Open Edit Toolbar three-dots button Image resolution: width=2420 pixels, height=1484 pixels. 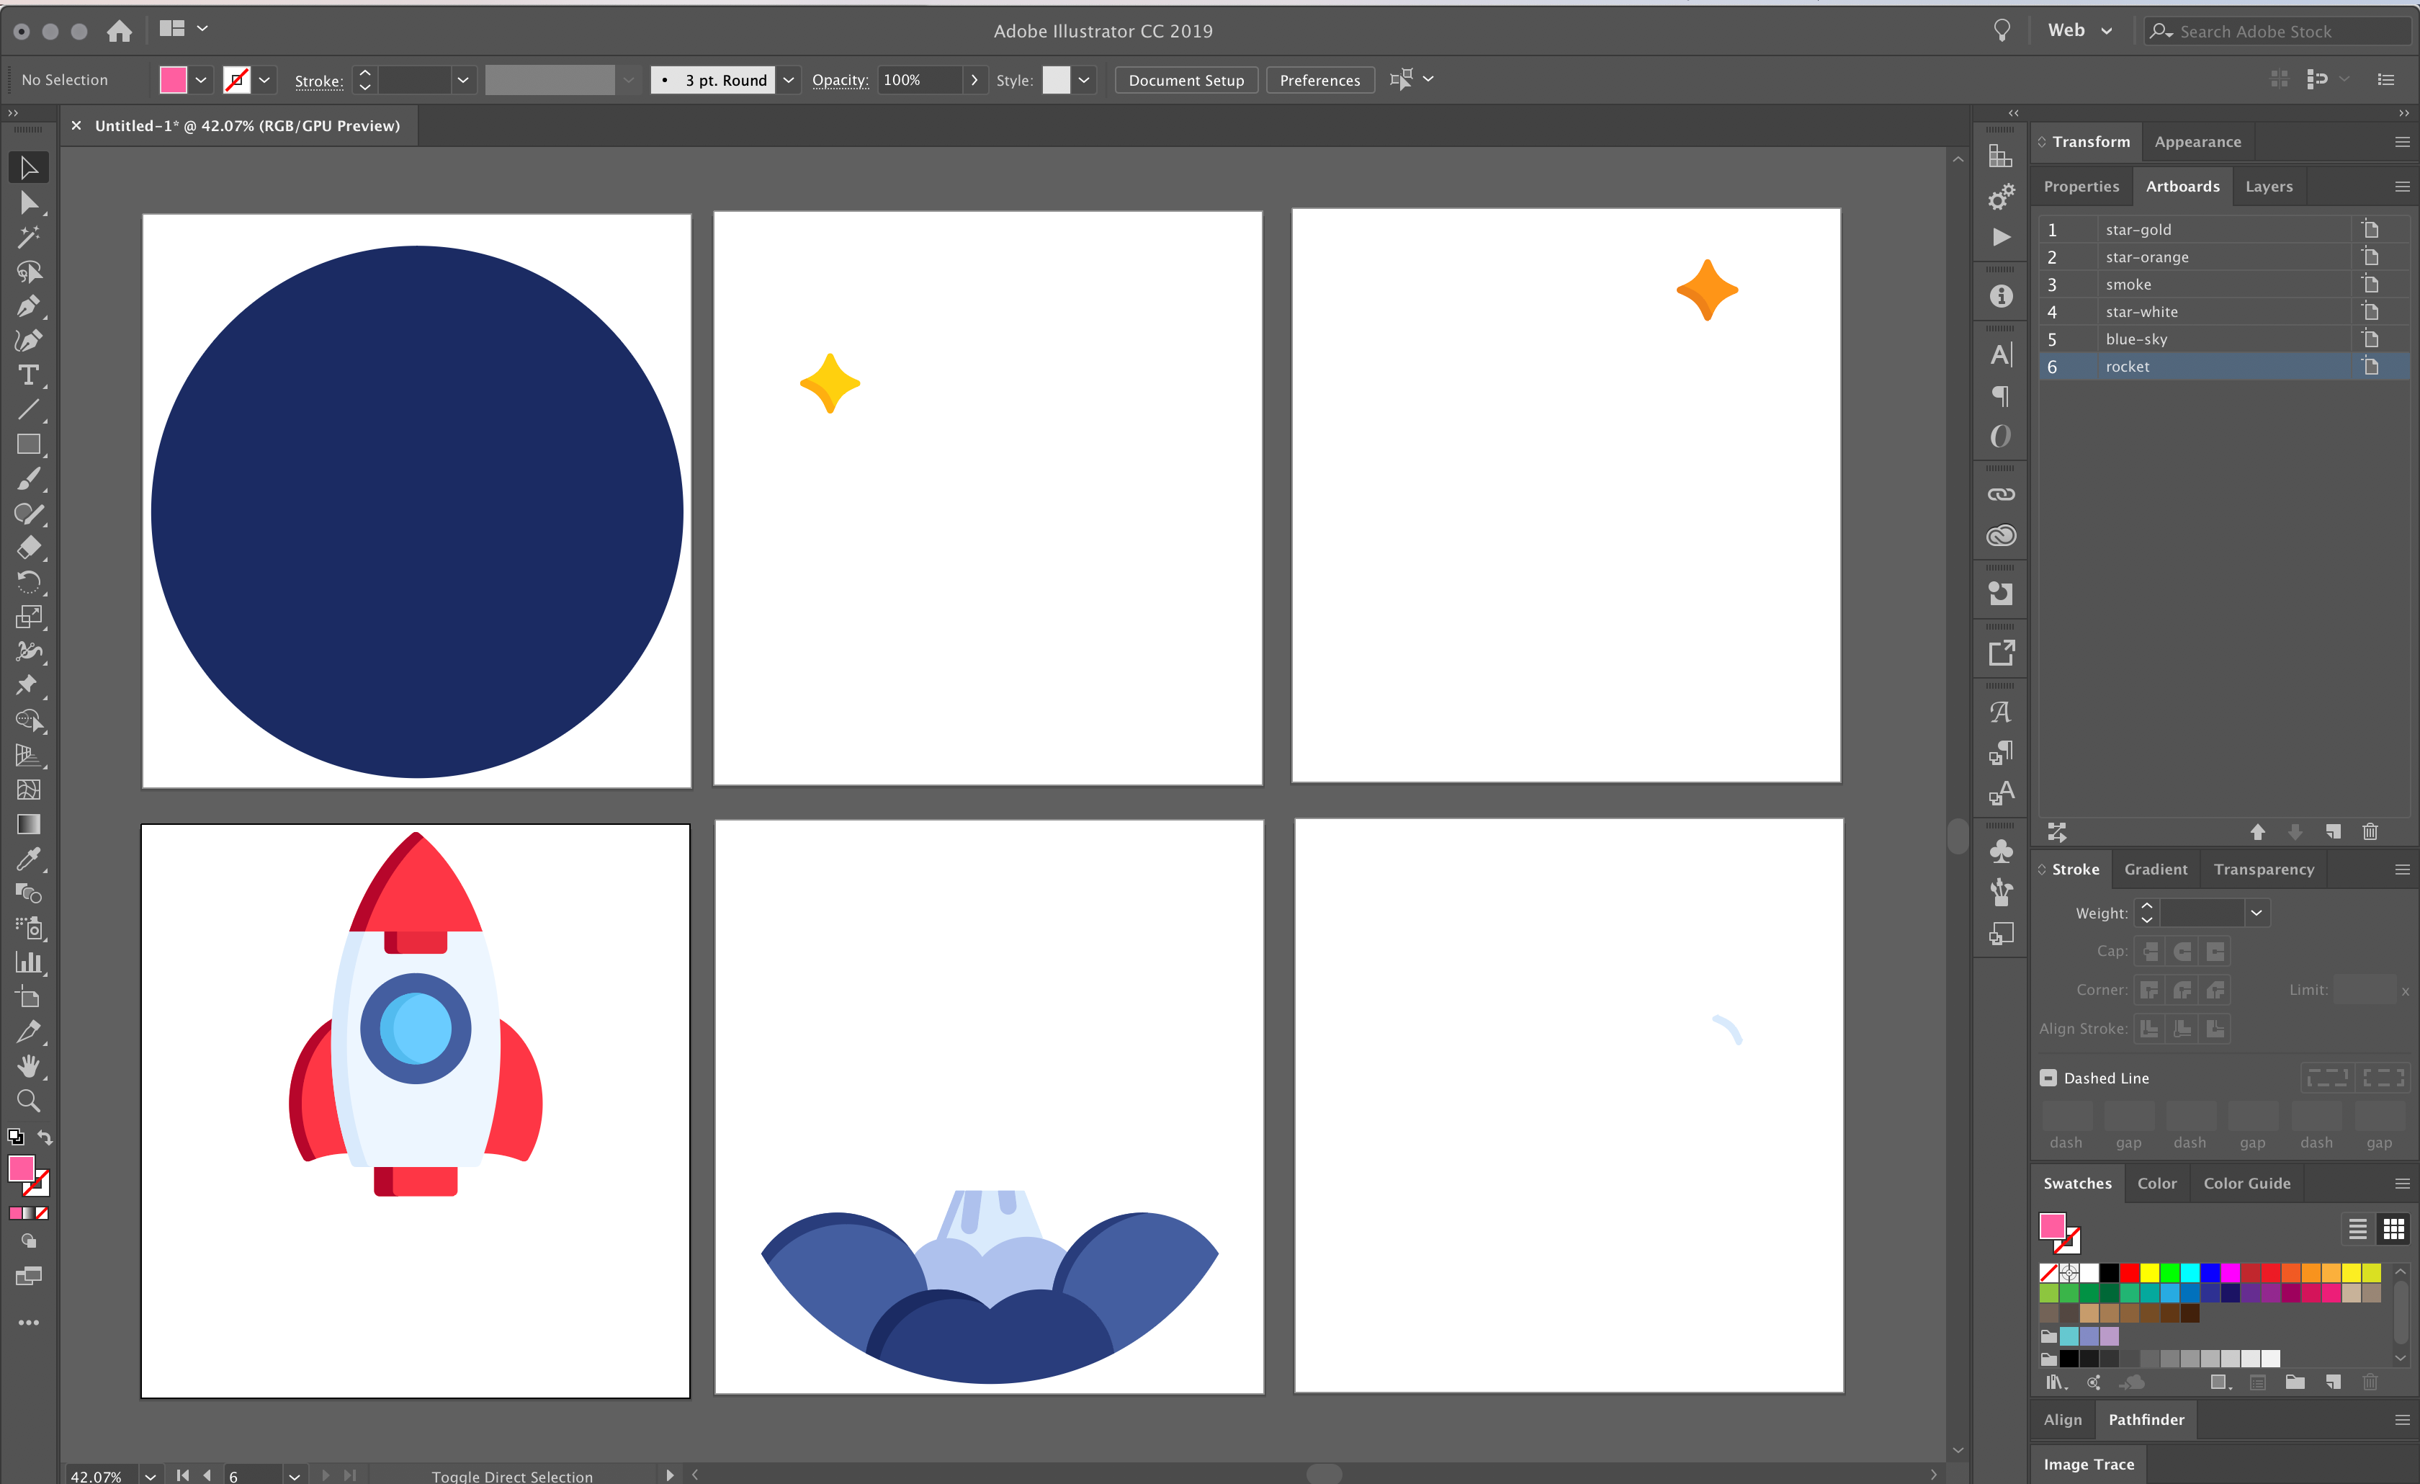pyautogui.click(x=29, y=1322)
